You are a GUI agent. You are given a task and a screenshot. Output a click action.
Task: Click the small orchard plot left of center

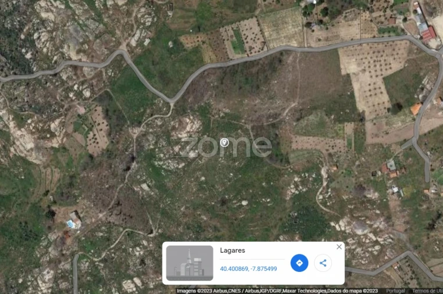point(98,131)
